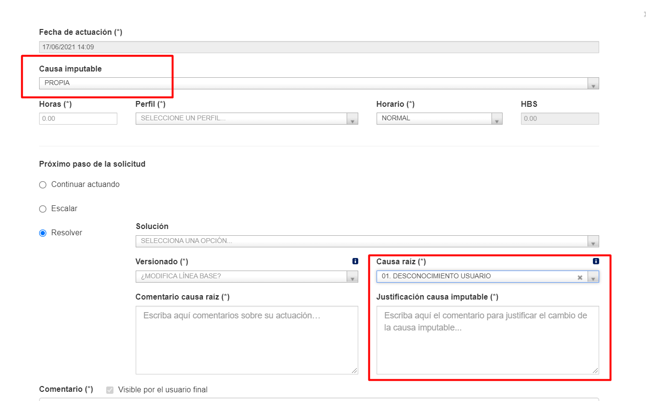Select the Resolver radio option
646x401 pixels.
(42, 233)
